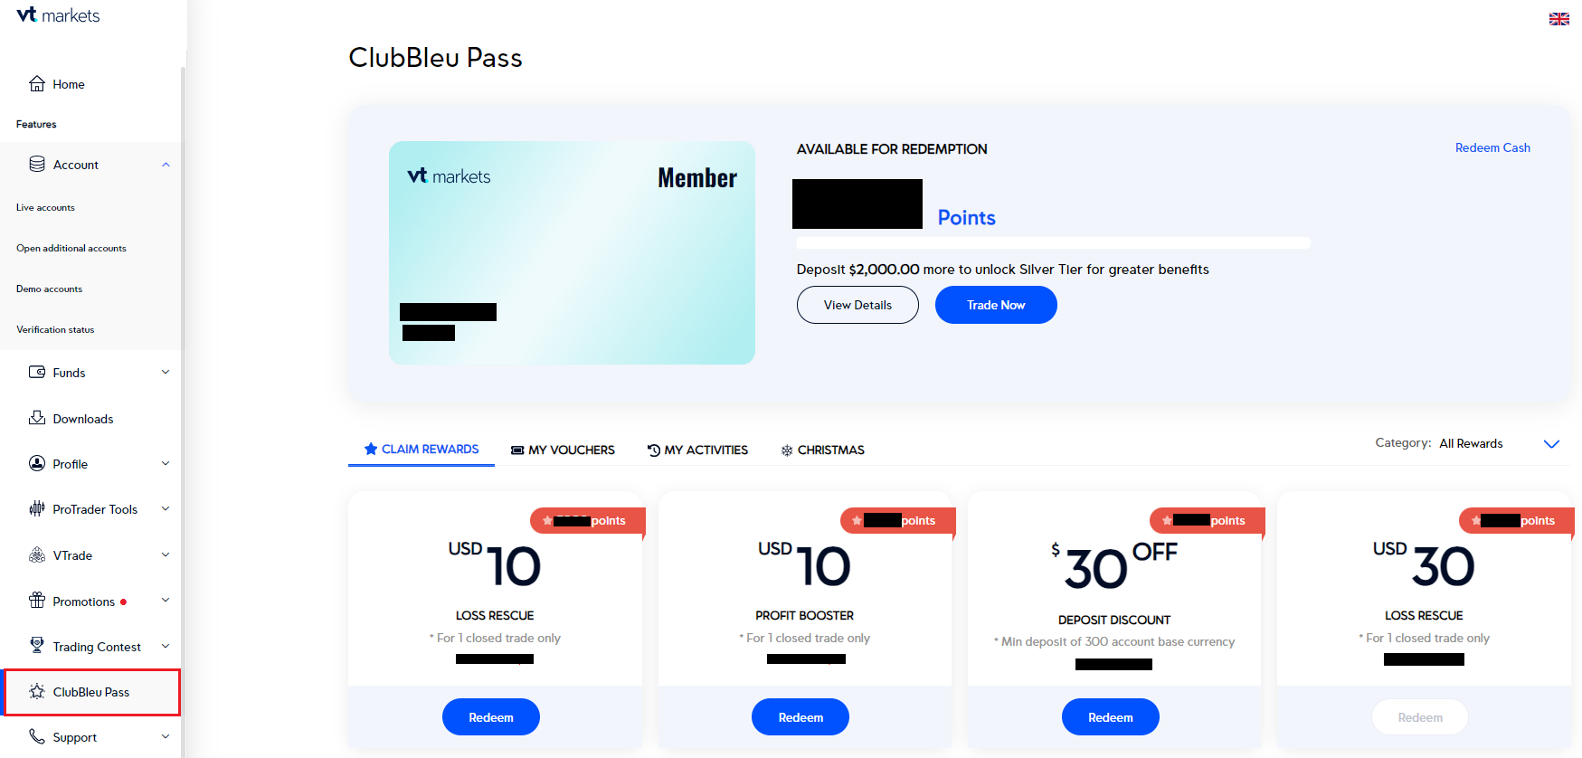The height and width of the screenshot is (758, 1582).
Task: Click the Support phone icon
Action: click(37, 737)
